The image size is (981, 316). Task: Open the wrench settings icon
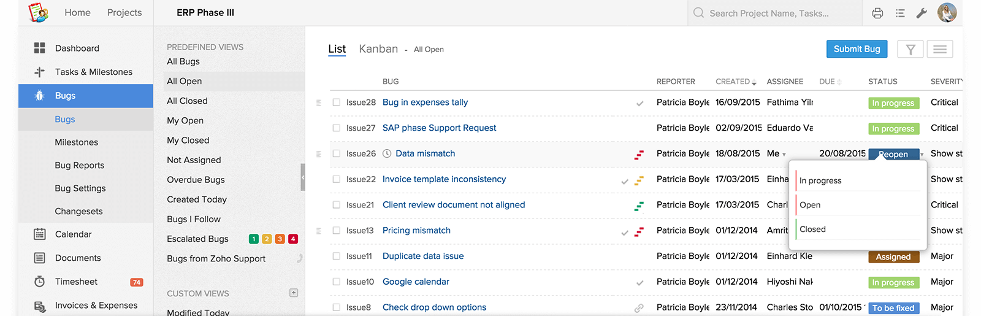point(922,13)
